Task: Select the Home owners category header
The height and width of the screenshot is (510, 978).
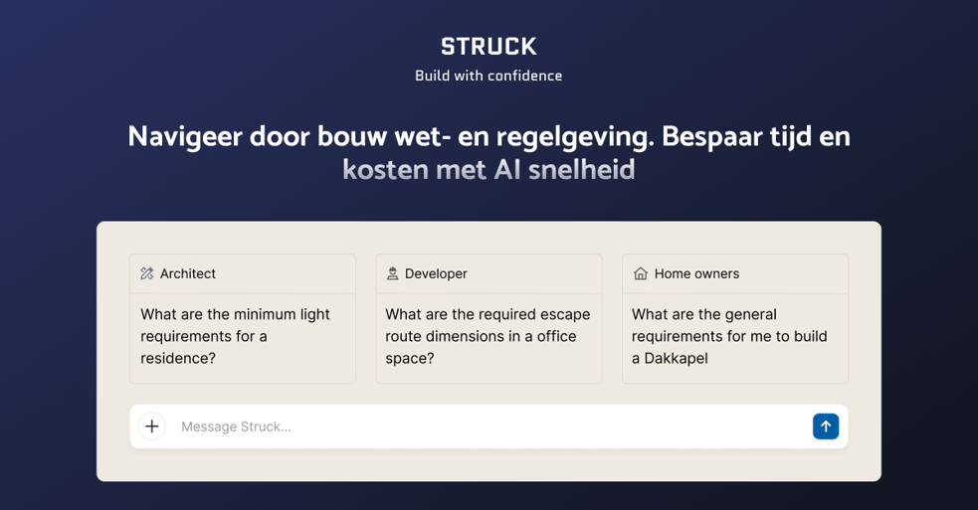Action: (x=735, y=273)
